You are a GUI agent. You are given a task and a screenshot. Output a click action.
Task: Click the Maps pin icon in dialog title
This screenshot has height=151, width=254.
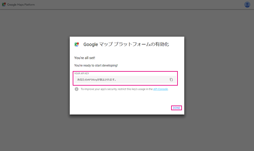[x=77, y=44]
